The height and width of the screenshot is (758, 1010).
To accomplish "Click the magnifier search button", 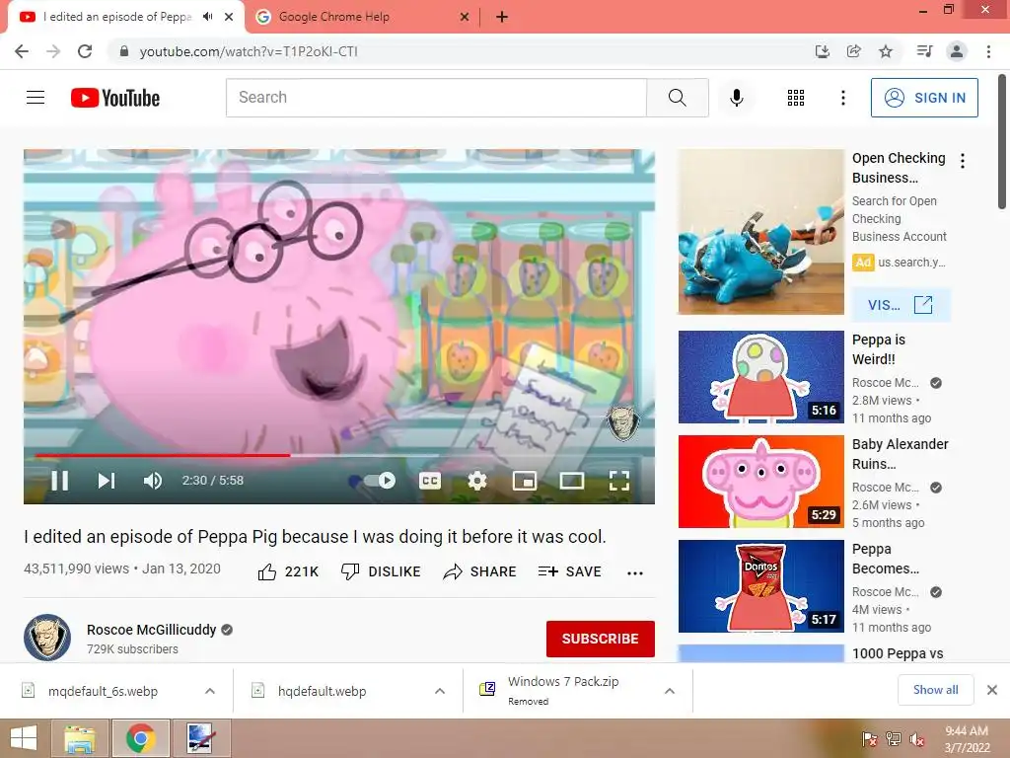I will (678, 98).
